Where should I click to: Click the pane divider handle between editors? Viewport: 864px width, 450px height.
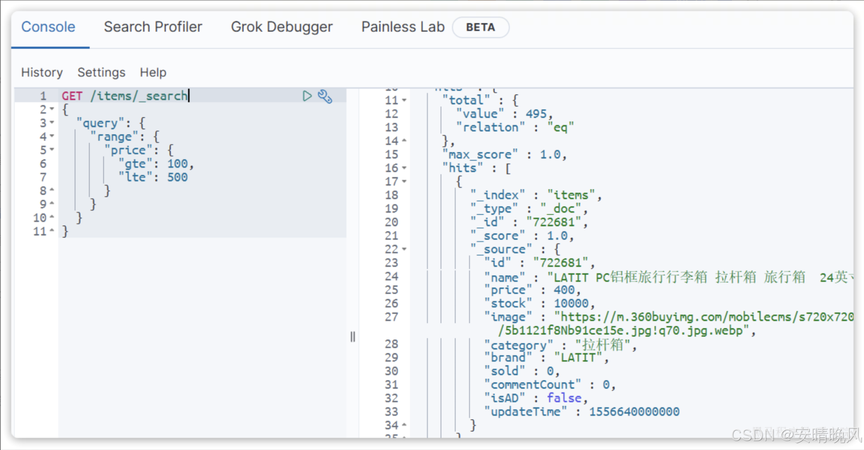coord(353,337)
